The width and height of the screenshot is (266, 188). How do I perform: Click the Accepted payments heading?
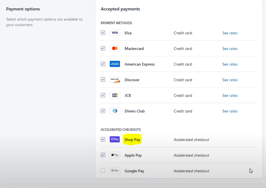pos(120,9)
